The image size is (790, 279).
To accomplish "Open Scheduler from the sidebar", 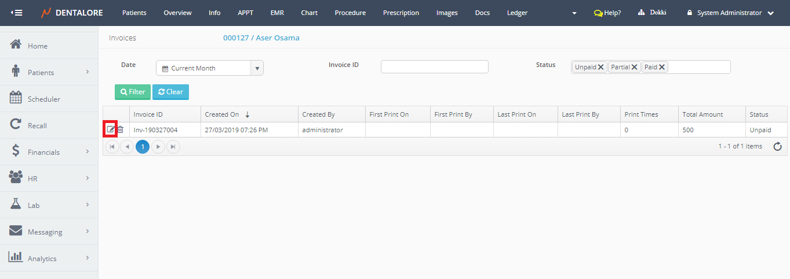I will (x=43, y=99).
